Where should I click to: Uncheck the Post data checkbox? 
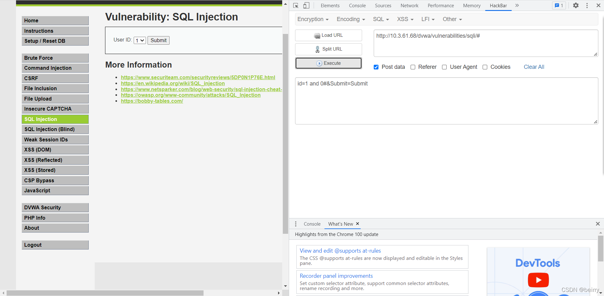click(x=376, y=67)
